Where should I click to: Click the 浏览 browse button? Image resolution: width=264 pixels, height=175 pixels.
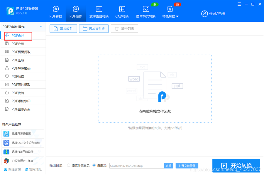point(168,166)
